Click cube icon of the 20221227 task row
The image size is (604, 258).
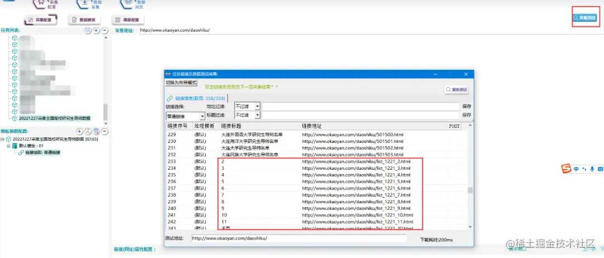15,118
